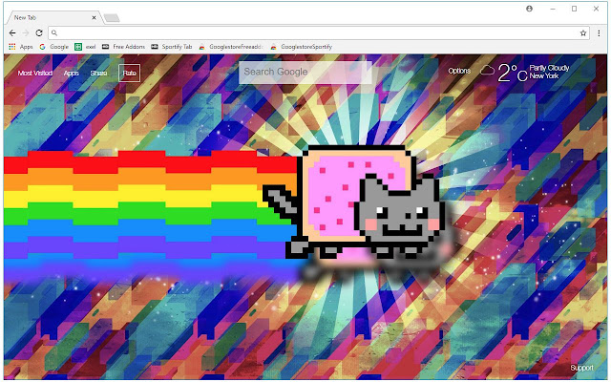Open the Support link
The image size is (611, 382).
581,368
